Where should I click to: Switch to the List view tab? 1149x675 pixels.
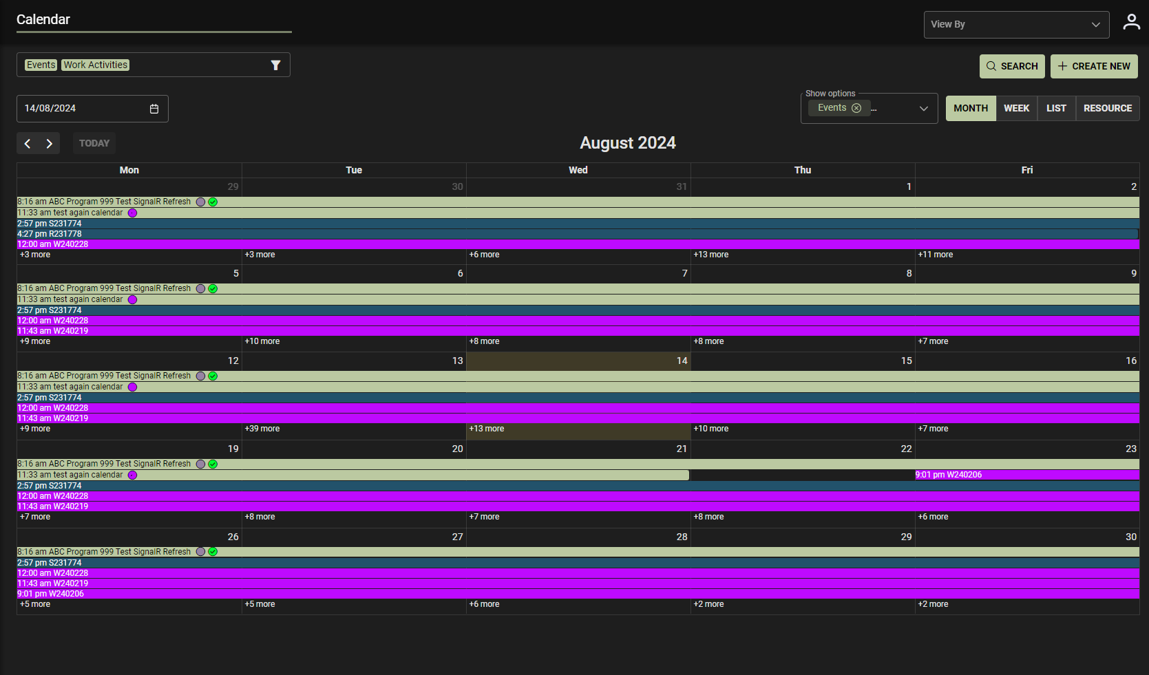[1056, 109]
